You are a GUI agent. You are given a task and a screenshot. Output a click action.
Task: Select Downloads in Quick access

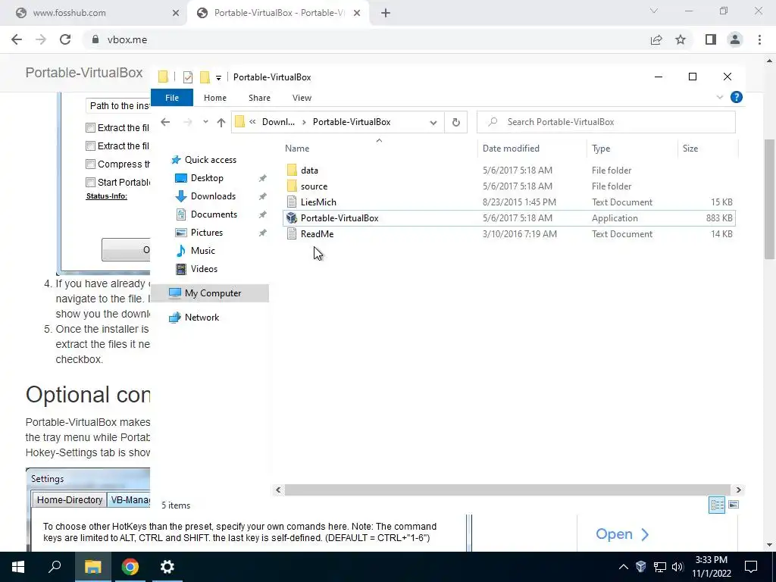[213, 196]
